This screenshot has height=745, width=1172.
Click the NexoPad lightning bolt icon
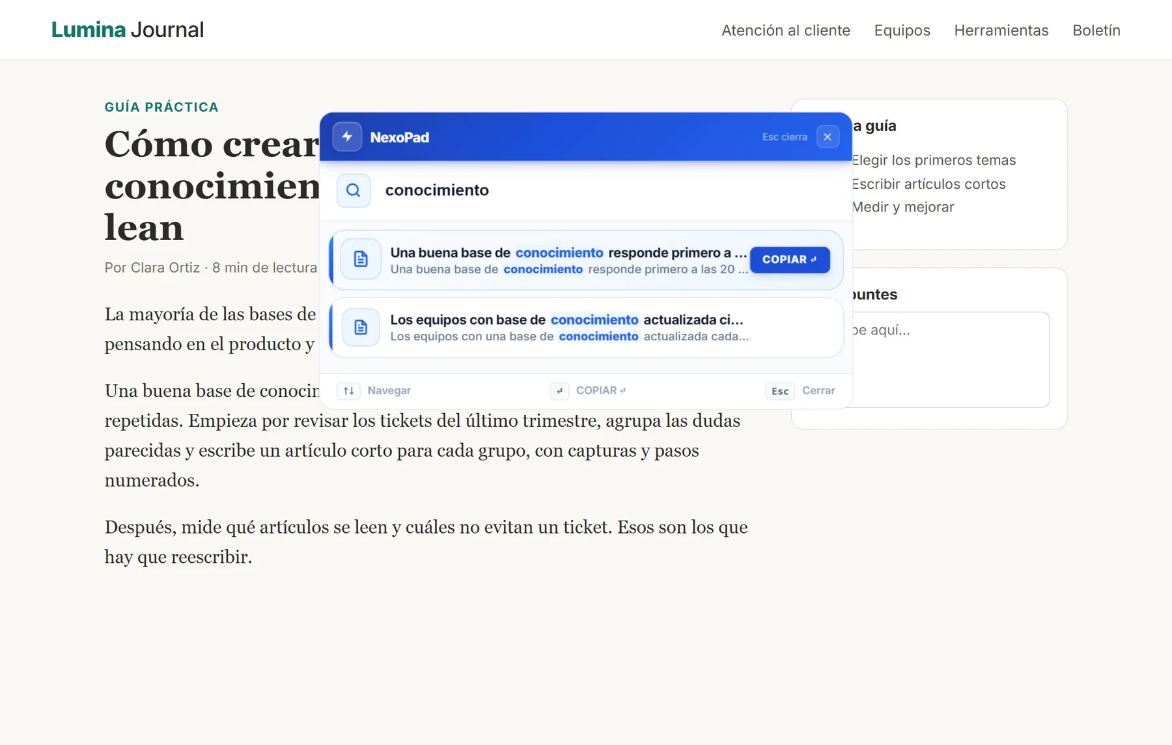347,137
